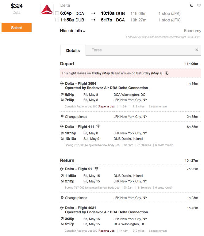This screenshot has height=236, width=204.
Task: Click 'Delta – Flight 91' title
Action: (79, 169)
